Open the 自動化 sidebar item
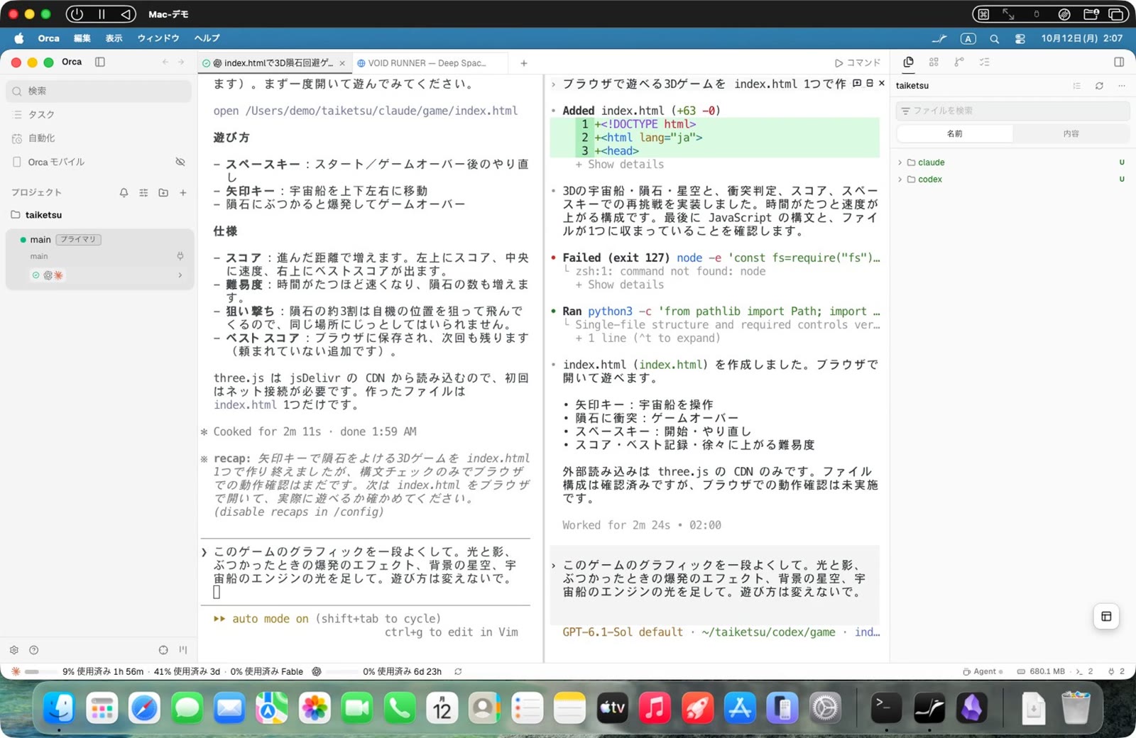 pyautogui.click(x=98, y=138)
